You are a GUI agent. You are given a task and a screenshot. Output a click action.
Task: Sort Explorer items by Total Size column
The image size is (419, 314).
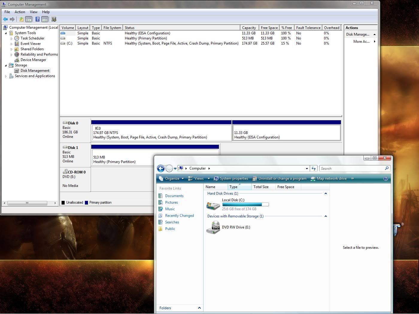point(263,187)
